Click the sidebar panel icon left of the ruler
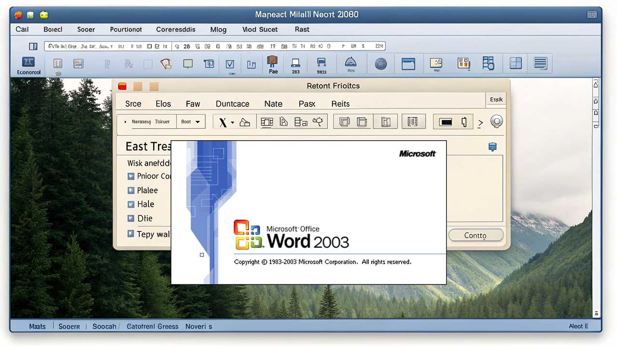This screenshot has height=347, width=617. pos(33,46)
